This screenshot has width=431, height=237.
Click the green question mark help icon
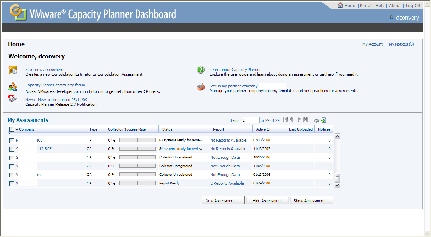click(201, 70)
